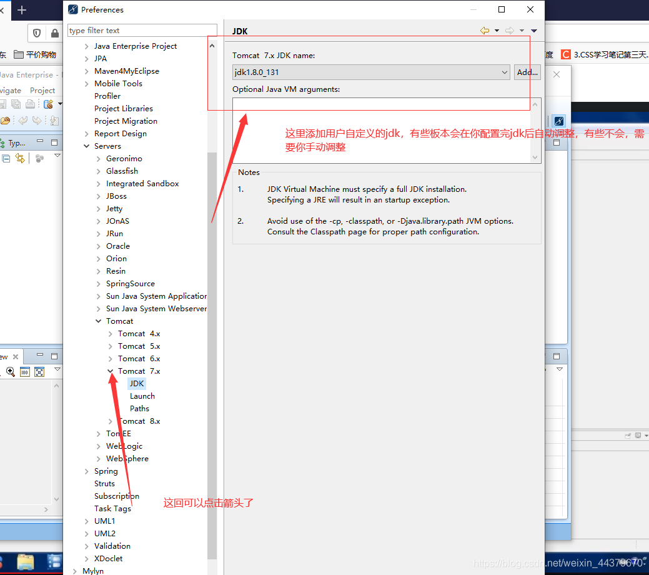
Task: Select the Glassfish server entry
Action: click(122, 171)
